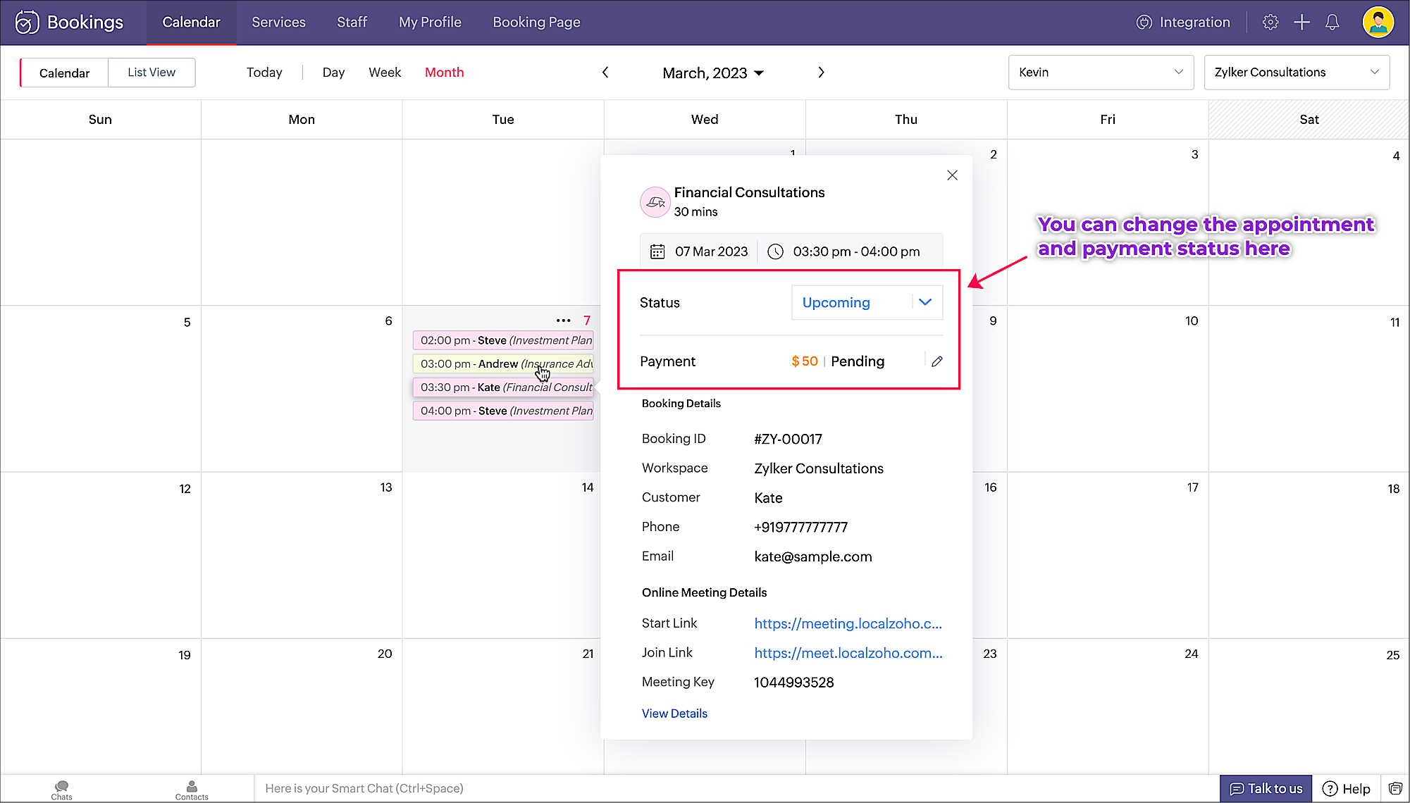
Task: Click the user profile avatar
Action: [1378, 23]
